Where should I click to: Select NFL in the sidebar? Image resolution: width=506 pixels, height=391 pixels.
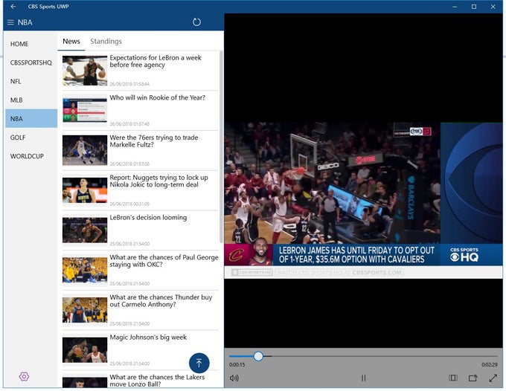click(x=31, y=81)
